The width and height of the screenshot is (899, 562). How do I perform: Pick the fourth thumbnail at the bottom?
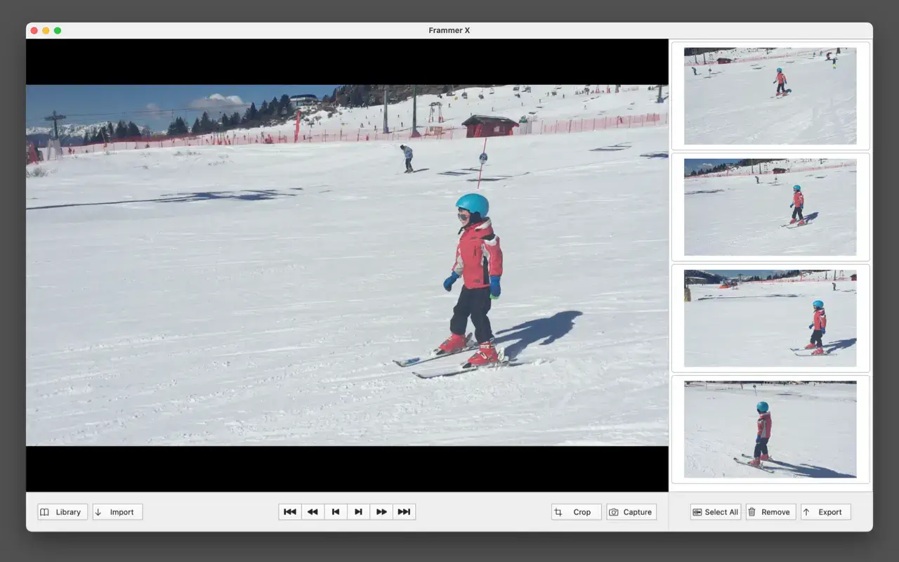(x=770, y=429)
